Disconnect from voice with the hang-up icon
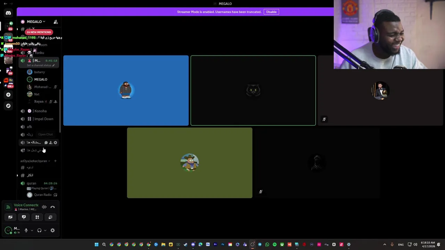445x250 pixels. [x=52, y=207]
